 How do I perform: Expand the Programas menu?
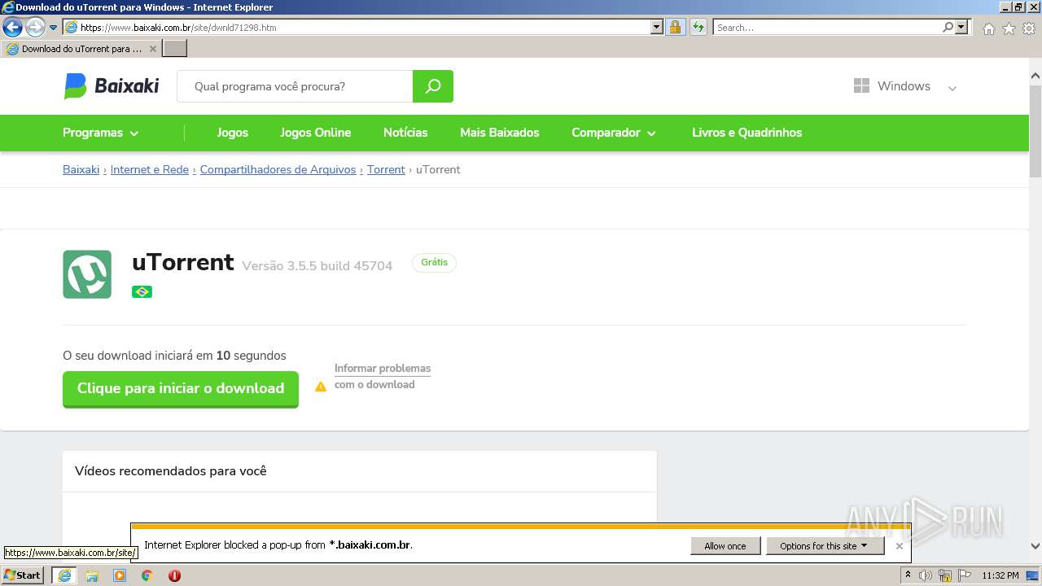tap(100, 133)
